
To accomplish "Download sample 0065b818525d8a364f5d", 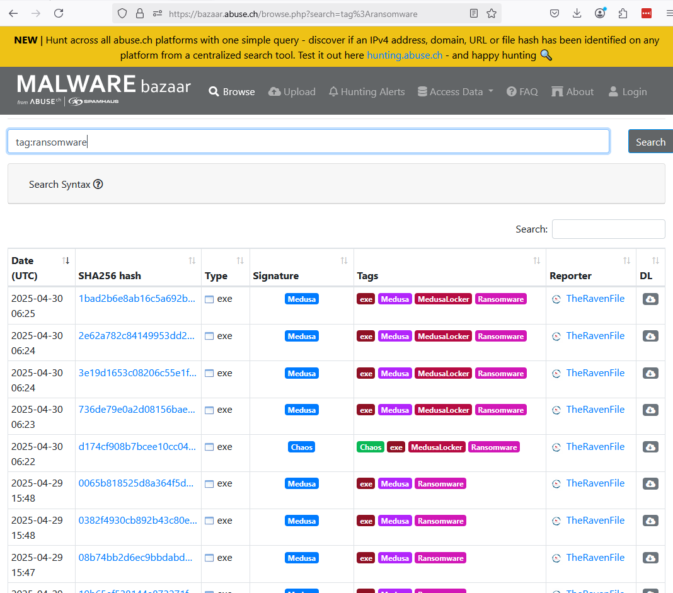I will [650, 483].
